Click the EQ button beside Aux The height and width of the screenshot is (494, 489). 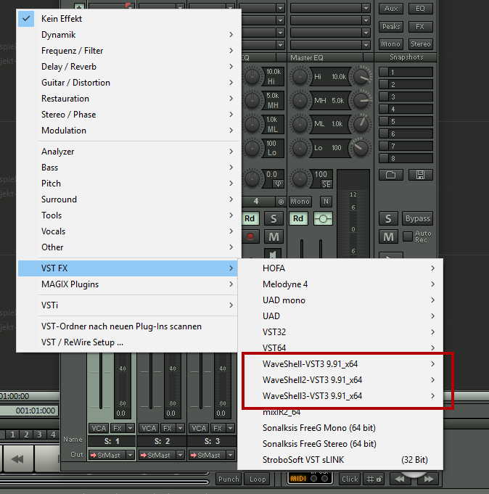click(x=420, y=9)
